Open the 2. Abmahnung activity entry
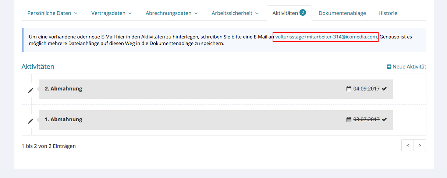The width and height of the screenshot is (447, 178). (x=63, y=89)
